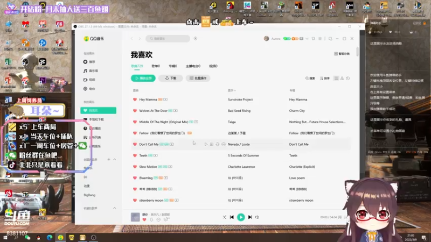Toggle heart on now-playing bar

[x=144, y=219]
